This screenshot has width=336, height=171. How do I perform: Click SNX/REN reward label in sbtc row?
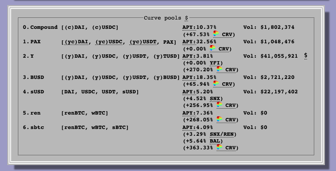[222, 135]
